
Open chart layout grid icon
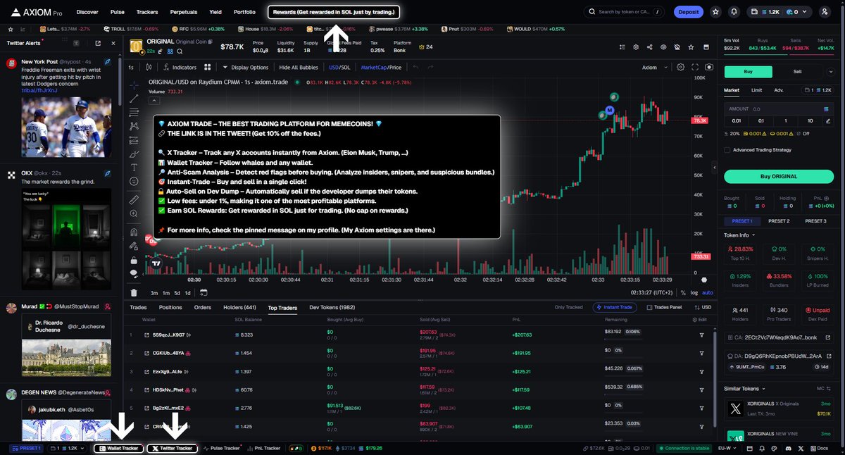(x=208, y=68)
